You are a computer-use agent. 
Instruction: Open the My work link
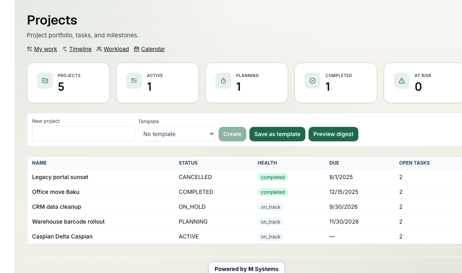[45, 49]
